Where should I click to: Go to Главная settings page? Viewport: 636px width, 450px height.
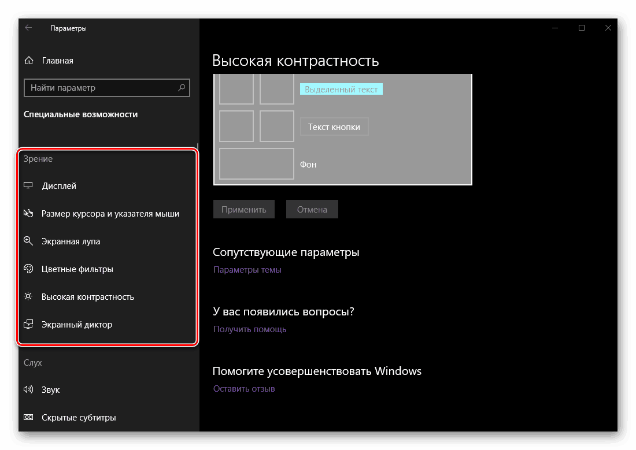coord(58,61)
